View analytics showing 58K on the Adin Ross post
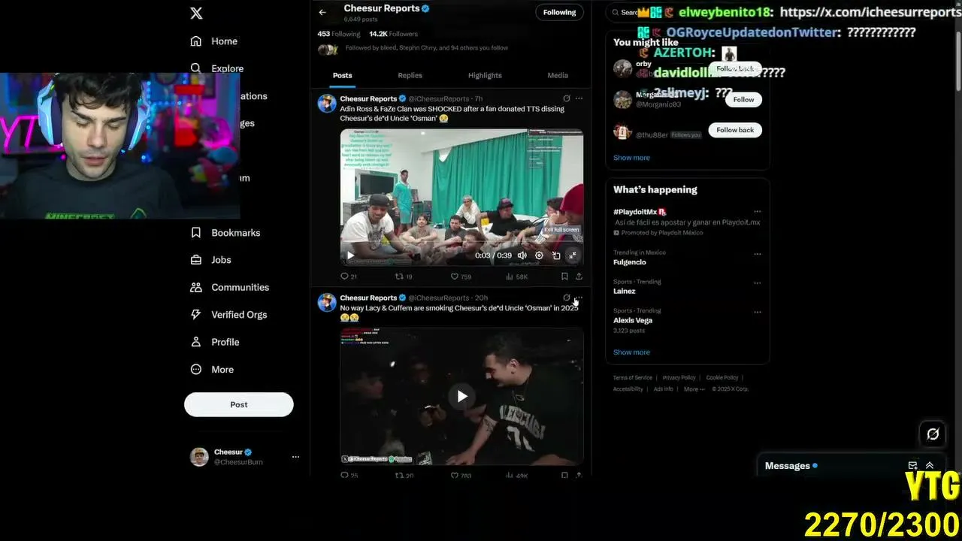 [516, 277]
